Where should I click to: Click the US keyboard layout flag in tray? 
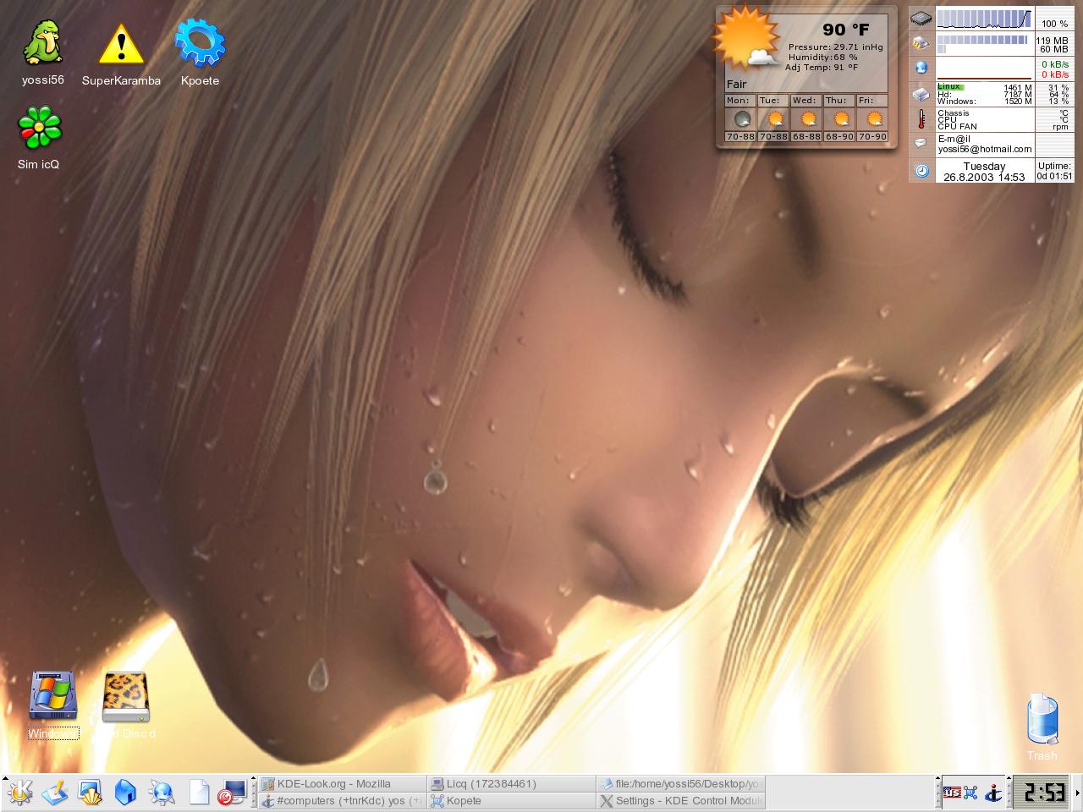point(952,793)
